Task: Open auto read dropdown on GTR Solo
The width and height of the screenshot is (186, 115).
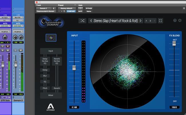Action: click(x=5, y=26)
